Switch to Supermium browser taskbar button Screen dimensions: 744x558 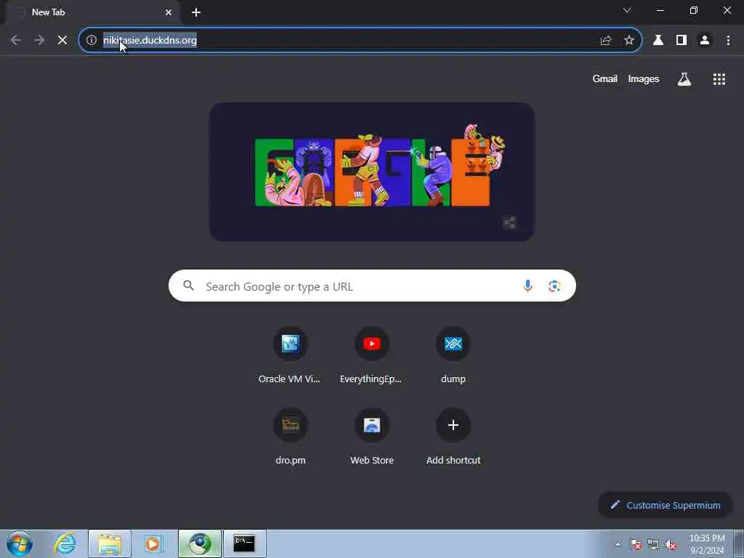(x=200, y=543)
